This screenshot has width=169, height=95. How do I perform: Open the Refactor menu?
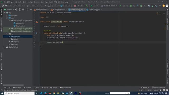click(37, 2)
